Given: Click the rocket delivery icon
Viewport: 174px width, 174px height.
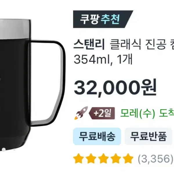Looking at the screenshot, I should 81,113.
